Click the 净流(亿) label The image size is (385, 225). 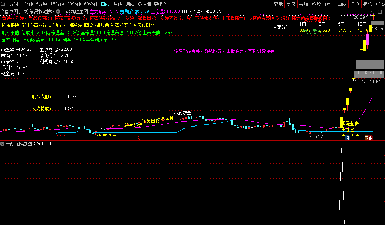(x=281, y=27)
